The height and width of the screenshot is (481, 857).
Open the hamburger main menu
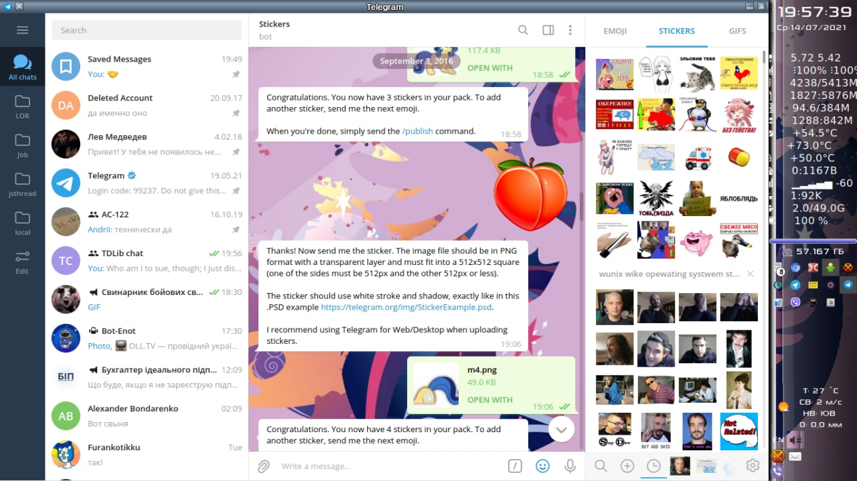pyautogui.click(x=22, y=30)
